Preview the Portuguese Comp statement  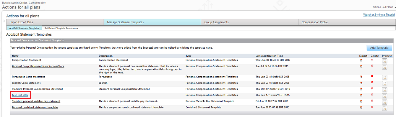[x=385, y=78]
